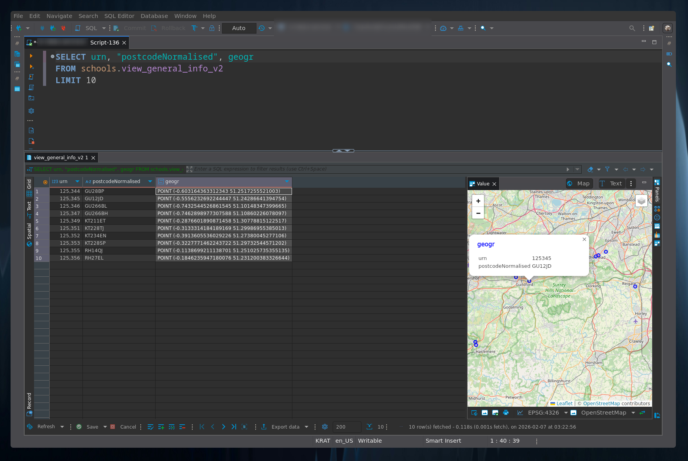This screenshot has height=461, width=688.
Task: Expand the EPSG:4326 coordinate system dropdown
Action: (566, 413)
